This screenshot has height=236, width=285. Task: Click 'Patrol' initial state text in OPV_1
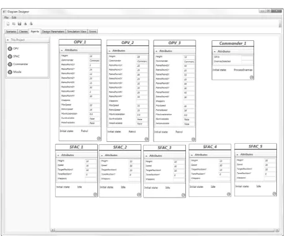[x=84, y=131]
